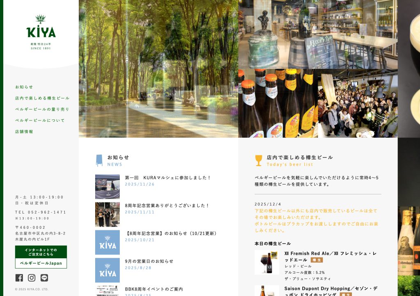Click the yellow beer glass icon
The width and height of the screenshot is (420, 296).
(258, 160)
